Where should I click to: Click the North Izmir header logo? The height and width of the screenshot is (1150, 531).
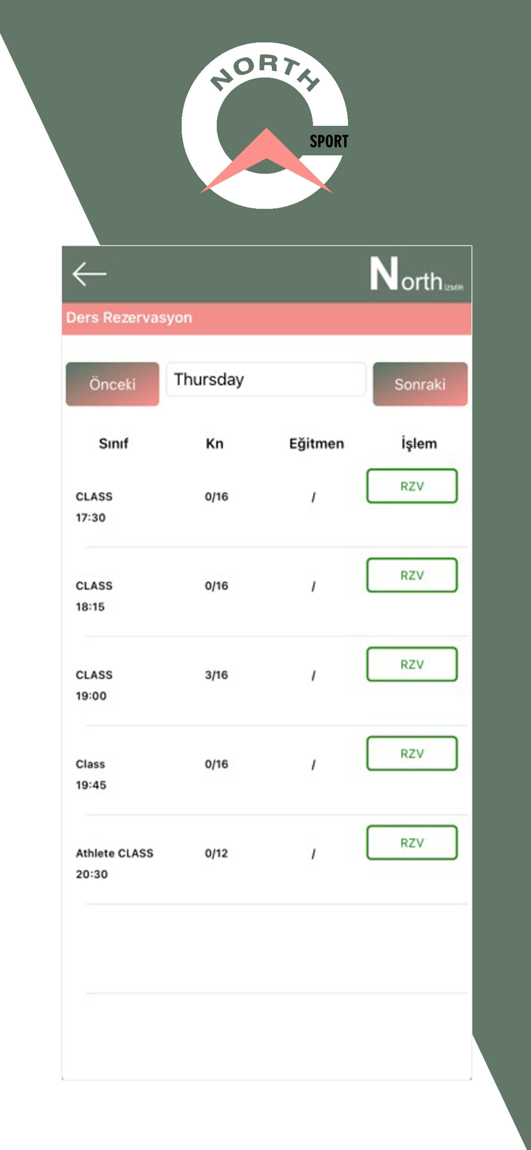415,274
